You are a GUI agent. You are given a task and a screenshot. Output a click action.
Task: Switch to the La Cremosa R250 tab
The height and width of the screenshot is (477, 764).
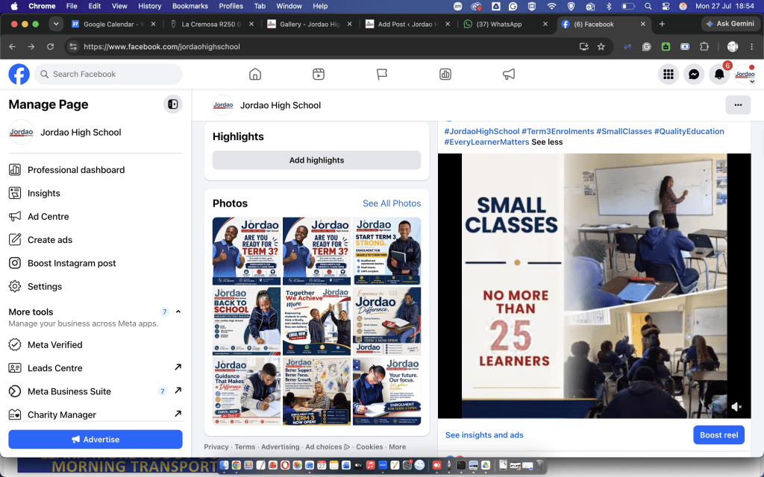point(211,24)
